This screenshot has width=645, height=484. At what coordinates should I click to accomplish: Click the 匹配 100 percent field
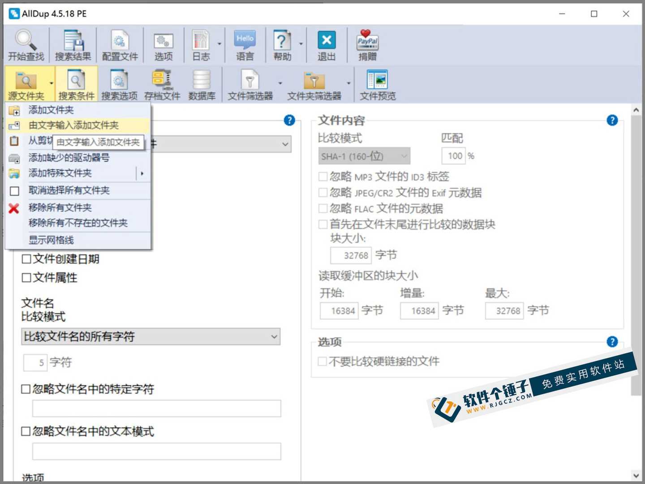coord(453,156)
